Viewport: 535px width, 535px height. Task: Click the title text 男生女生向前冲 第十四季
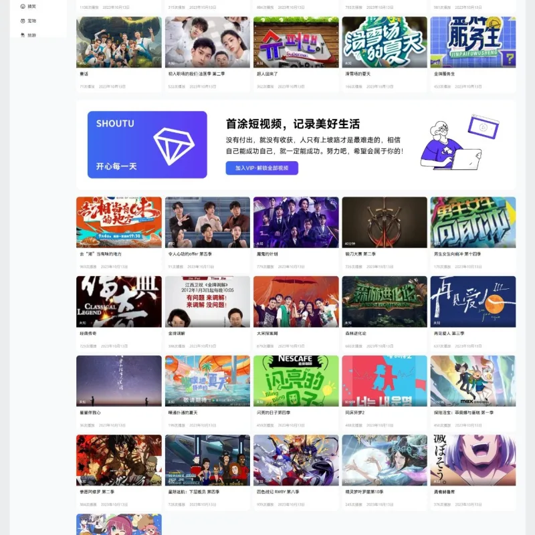pos(457,254)
